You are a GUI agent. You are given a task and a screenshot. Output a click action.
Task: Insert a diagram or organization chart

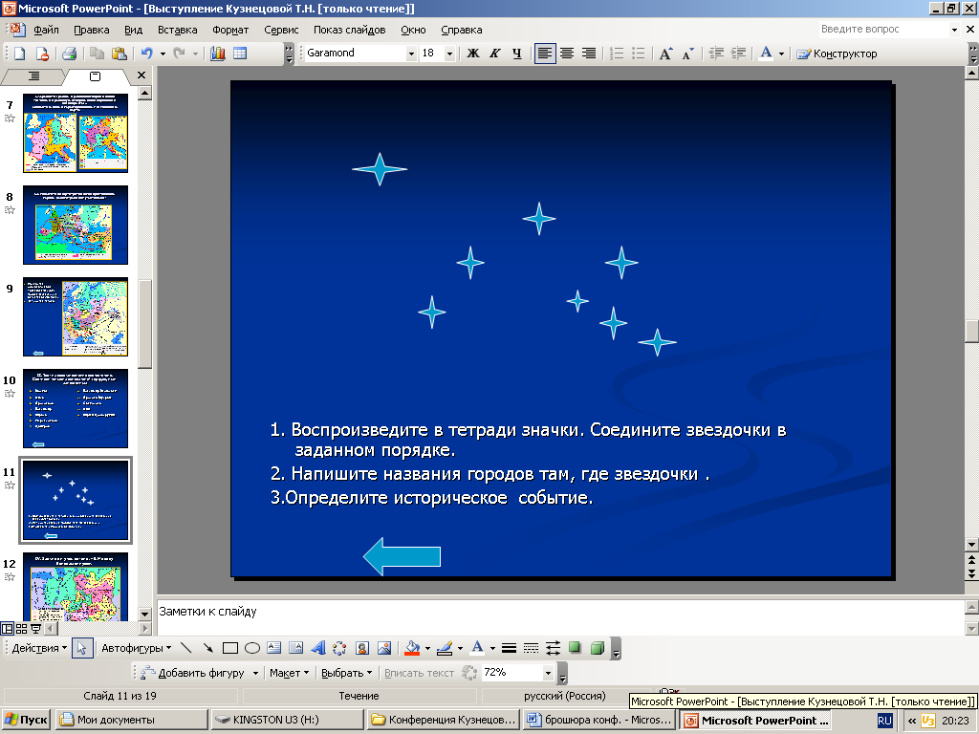[x=339, y=648]
